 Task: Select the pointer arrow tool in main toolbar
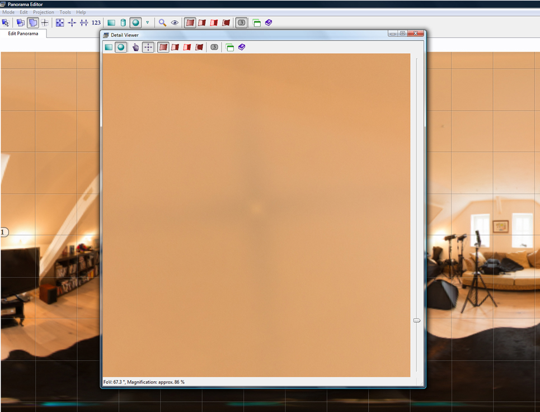[6, 23]
